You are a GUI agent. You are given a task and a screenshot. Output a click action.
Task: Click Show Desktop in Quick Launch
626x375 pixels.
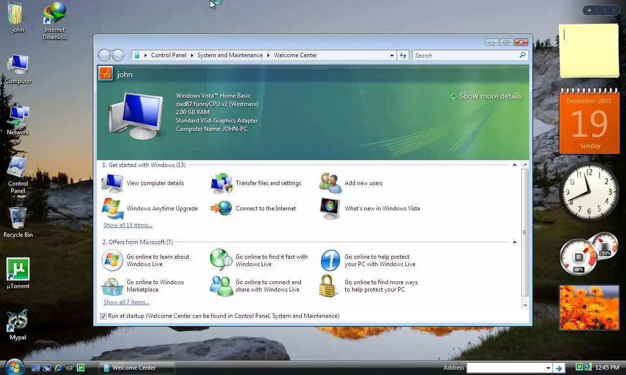tap(36, 368)
